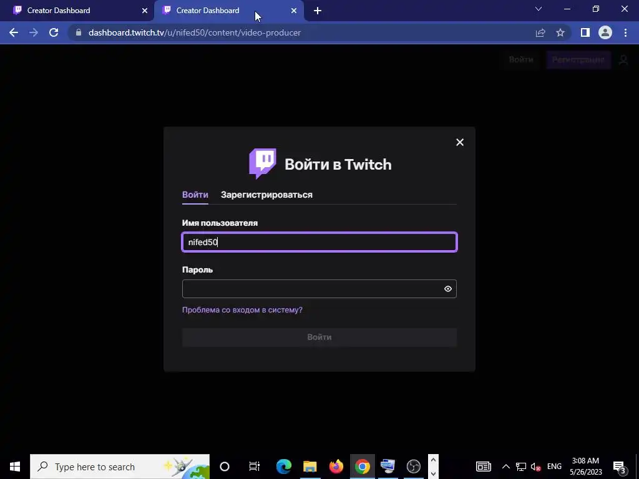Open the muted volume tray icon
639x479 pixels.
pos(536,467)
